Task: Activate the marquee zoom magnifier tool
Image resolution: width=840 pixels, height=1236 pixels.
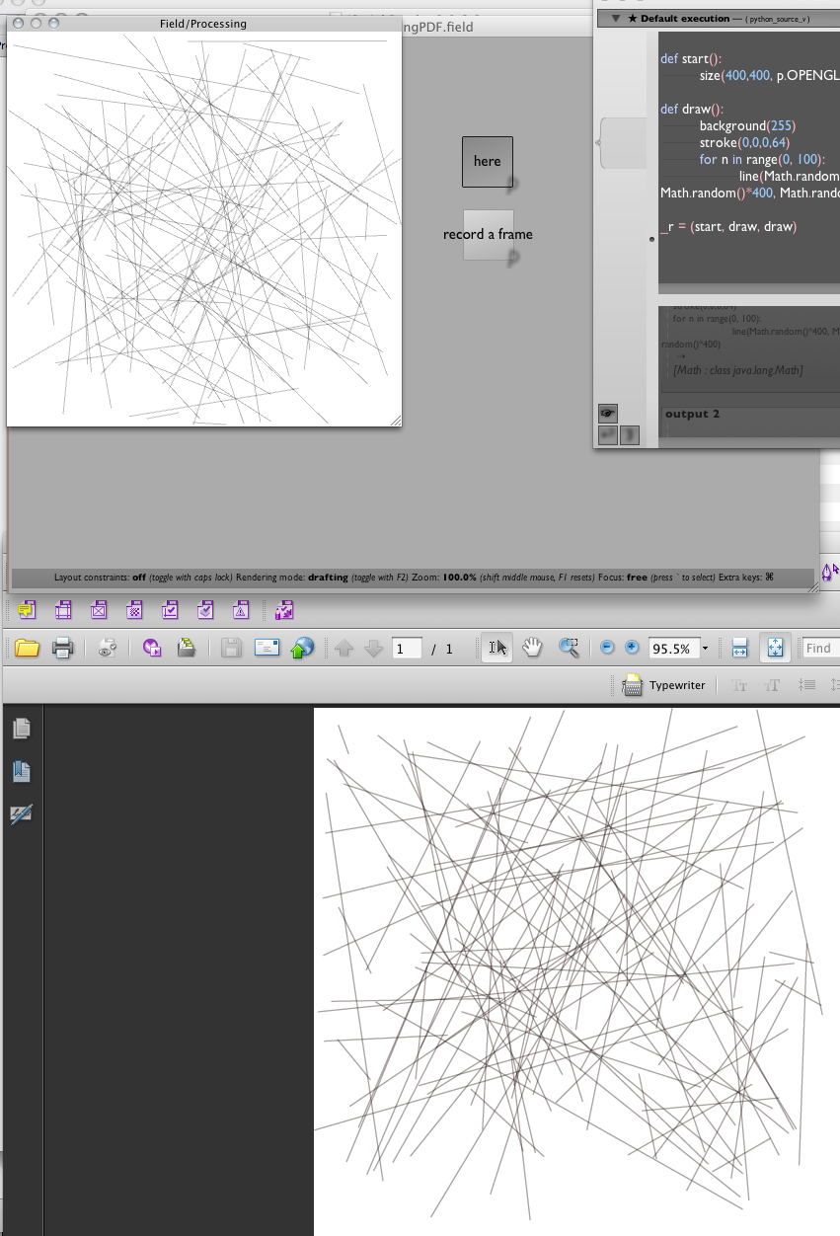Action: (x=569, y=648)
